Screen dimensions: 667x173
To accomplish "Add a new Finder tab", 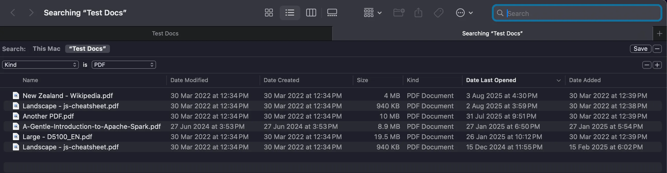I will (660, 34).
